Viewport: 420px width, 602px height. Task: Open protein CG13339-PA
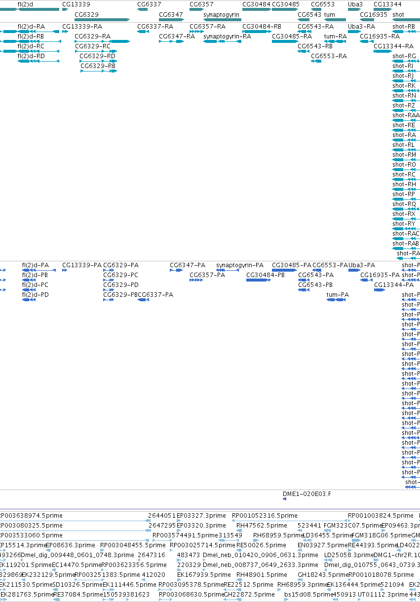[x=82, y=265]
